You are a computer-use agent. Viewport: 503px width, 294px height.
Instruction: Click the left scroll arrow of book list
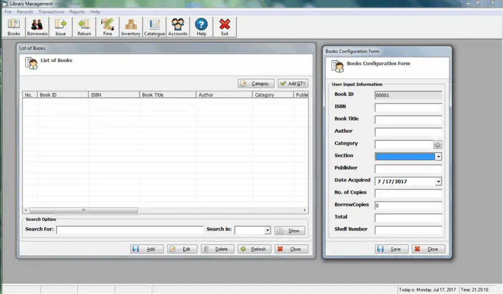(x=26, y=210)
